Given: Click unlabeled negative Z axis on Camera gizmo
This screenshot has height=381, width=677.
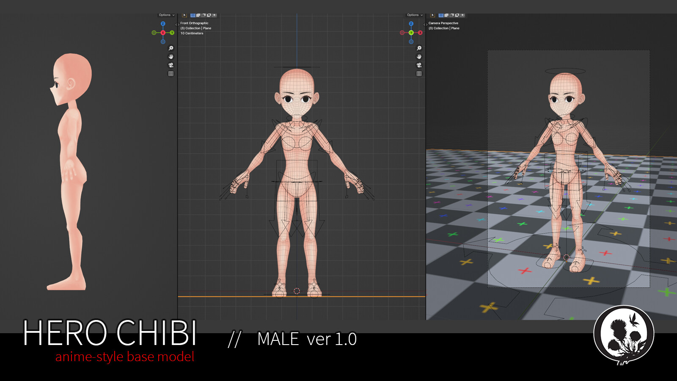Looking at the screenshot, I should point(411,41).
